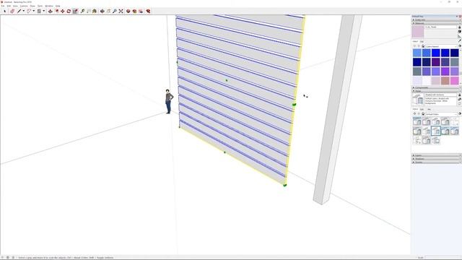Pick the tan brown material swatch
The width and height of the screenshot is (462, 260).
[x=445, y=81]
